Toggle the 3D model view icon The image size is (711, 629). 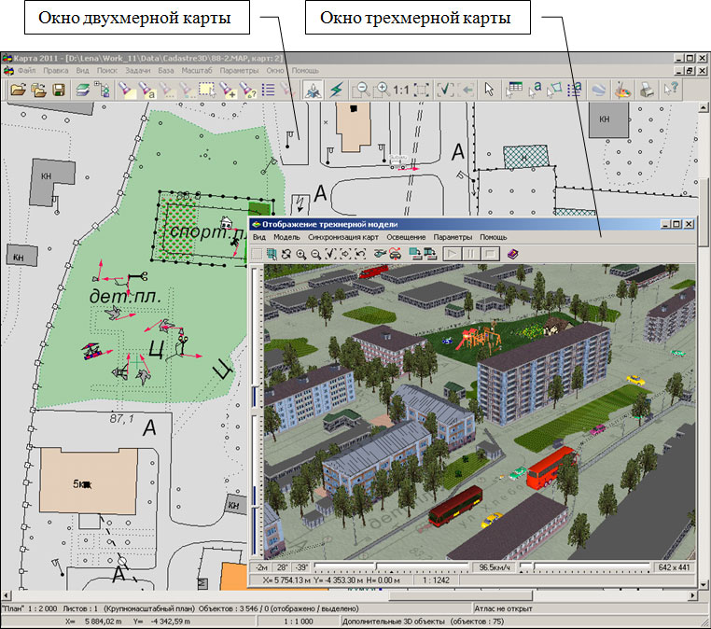[x=313, y=90]
